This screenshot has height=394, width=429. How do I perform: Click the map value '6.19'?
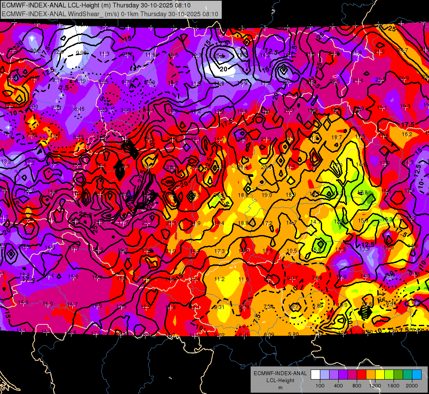pos(81,81)
